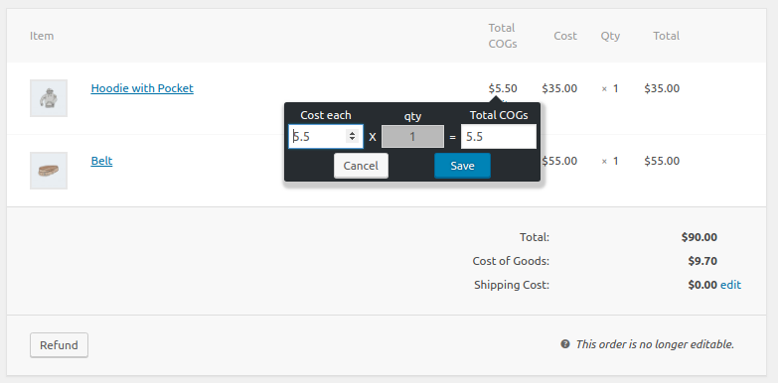Click the Belt's $55.00 cost value

click(x=559, y=161)
